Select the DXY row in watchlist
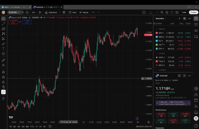Image resolution: width=199 pixels, height=129 pixels. (173, 49)
